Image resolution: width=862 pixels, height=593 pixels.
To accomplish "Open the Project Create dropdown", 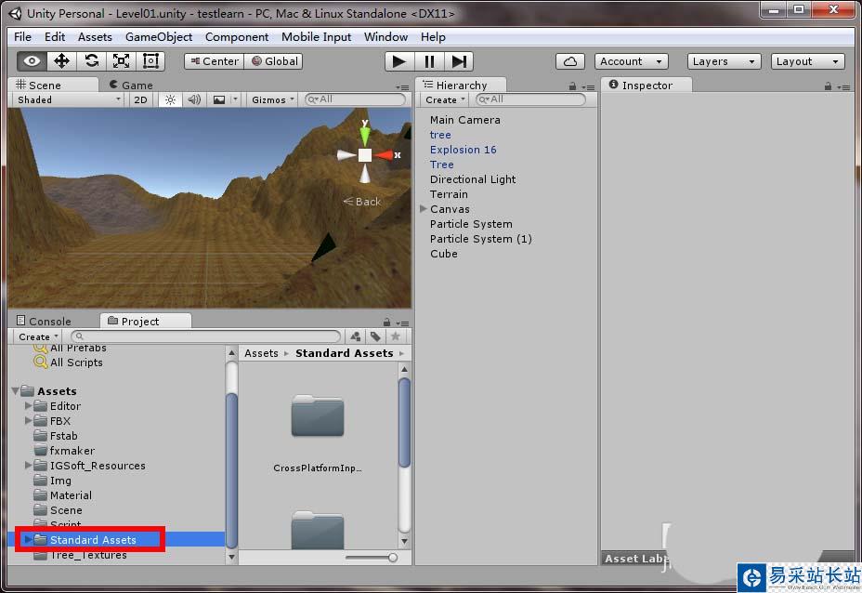I will pos(38,336).
